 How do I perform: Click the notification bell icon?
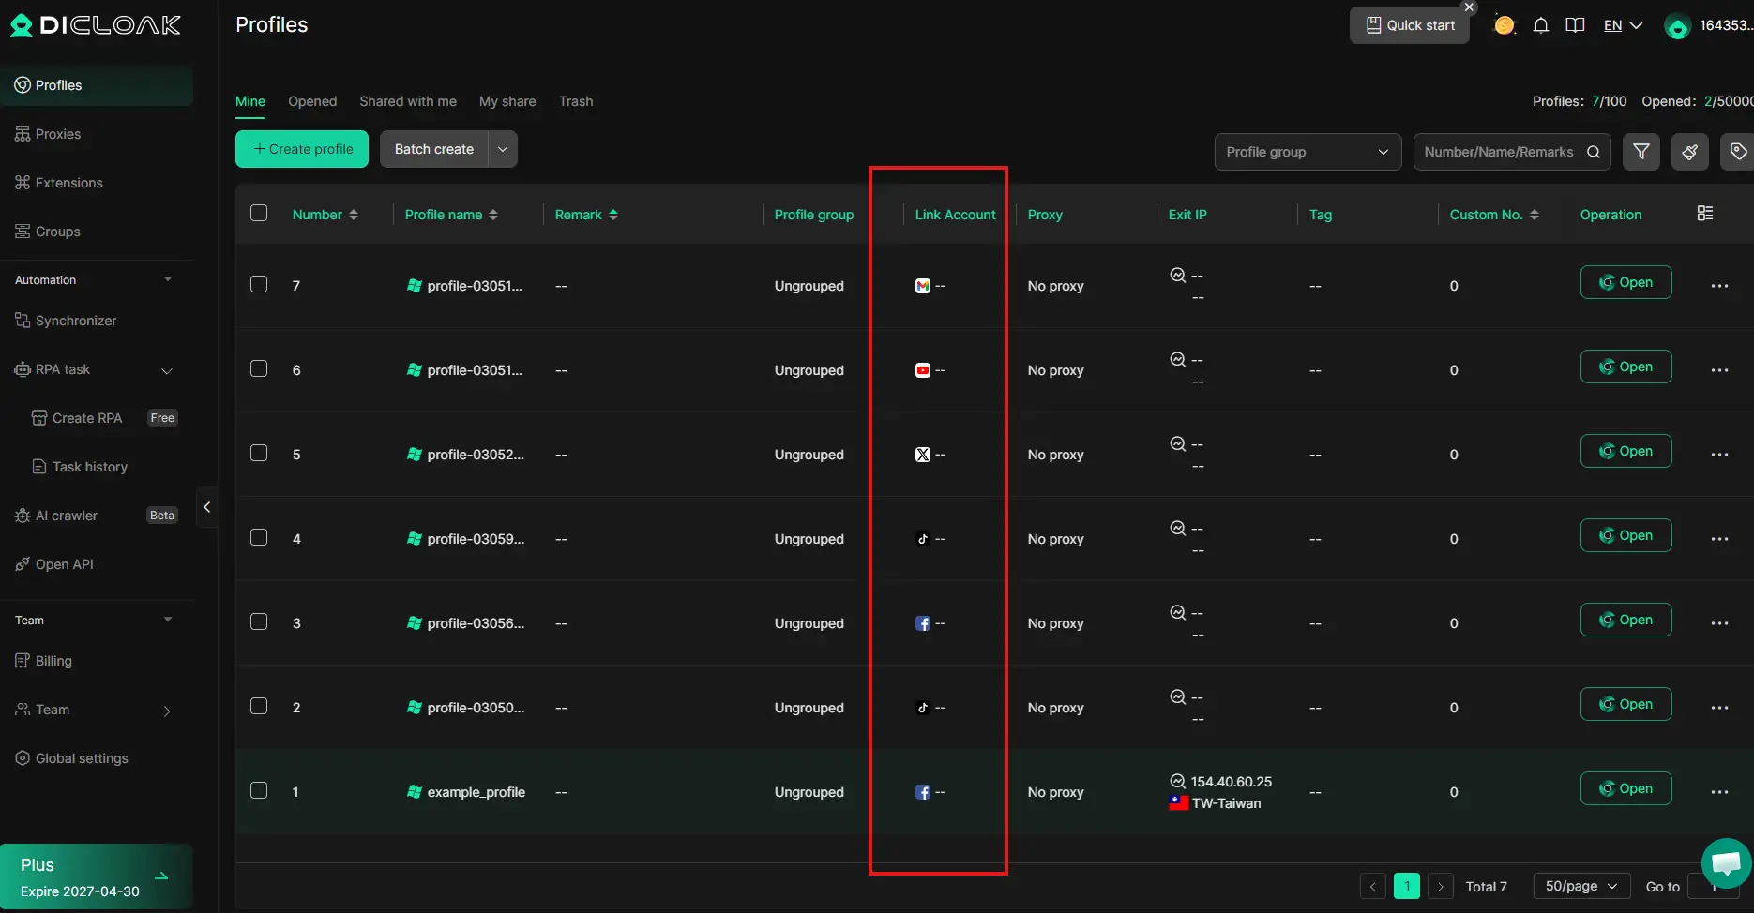[x=1540, y=25]
